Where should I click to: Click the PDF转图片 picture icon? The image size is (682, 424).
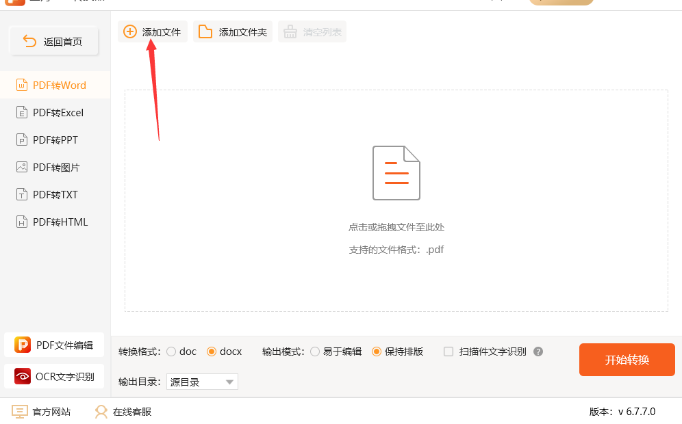[x=22, y=167]
